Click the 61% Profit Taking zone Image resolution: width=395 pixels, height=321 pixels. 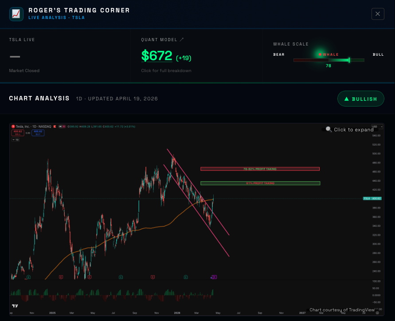point(260,183)
